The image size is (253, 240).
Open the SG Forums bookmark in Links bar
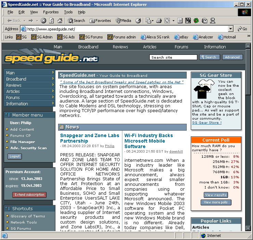click(x=91, y=37)
